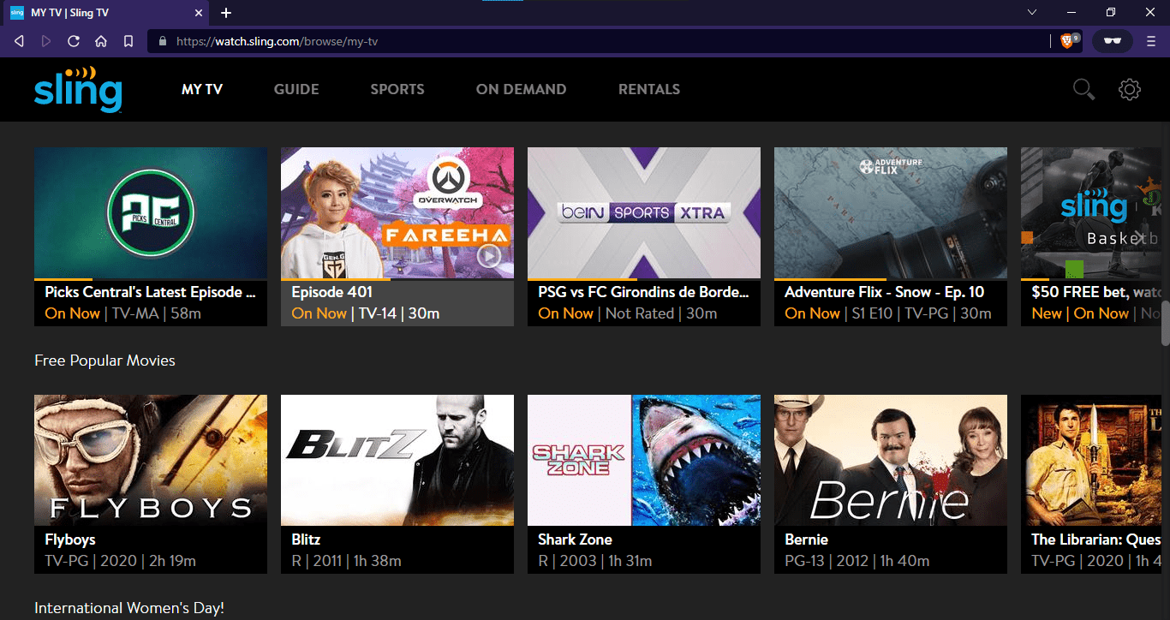Viewport: 1170px width, 620px height.
Task: Go back using browser back arrow
Action: 19,41
